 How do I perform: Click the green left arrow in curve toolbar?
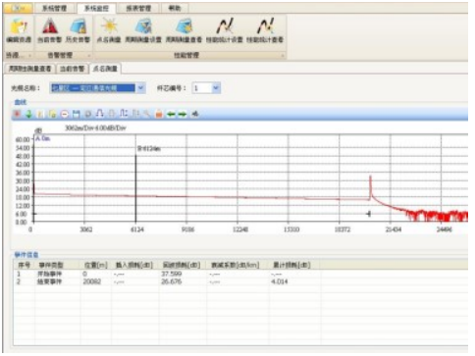171,114
